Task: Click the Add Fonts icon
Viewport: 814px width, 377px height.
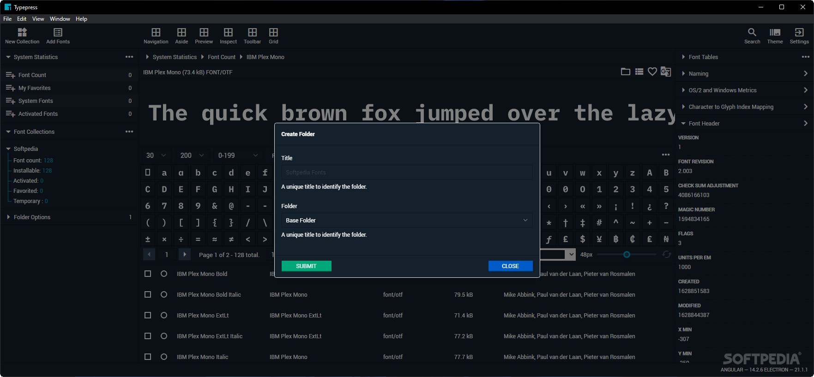Action: (x=58, y=32)
